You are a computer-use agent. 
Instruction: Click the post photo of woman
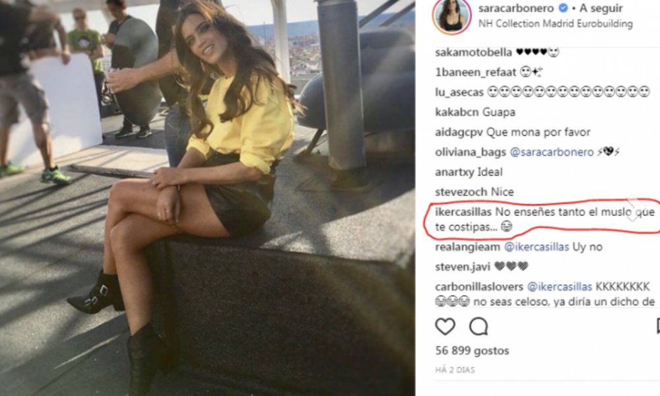pyautogui.click(x=207, y=198)
